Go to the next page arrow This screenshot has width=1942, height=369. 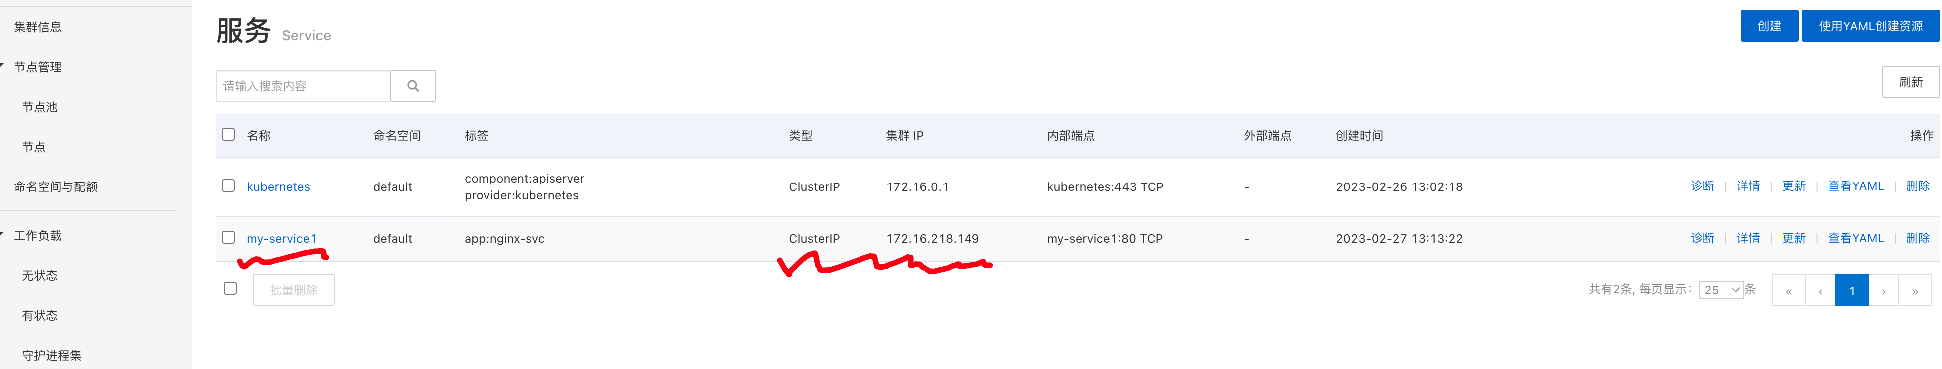click(x=1883, y=291)
